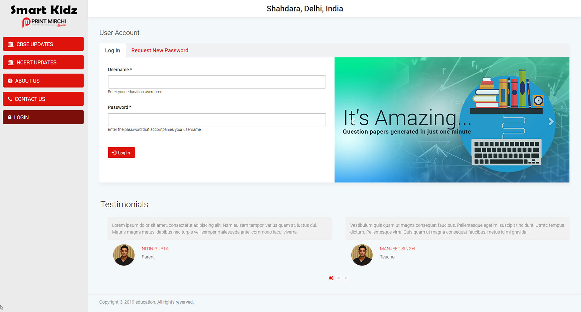This screenshot has height=312, width=581.
Task: Click the bank icon beside CBSE Updates
Action: click(11, 44)
